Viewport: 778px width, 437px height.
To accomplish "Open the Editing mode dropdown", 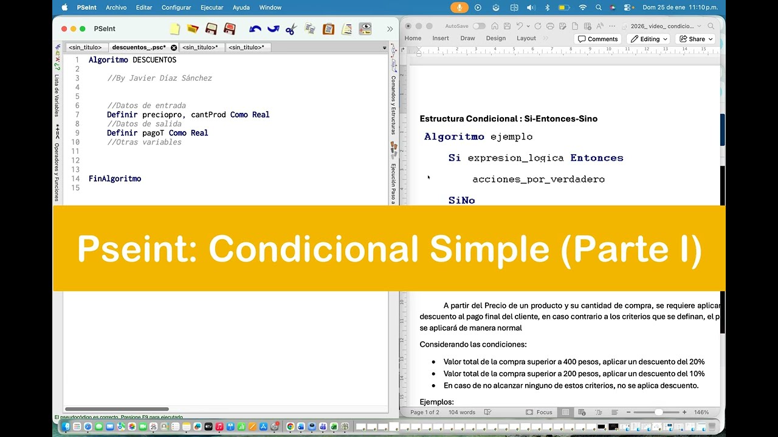I will click(x=650, y=39).
